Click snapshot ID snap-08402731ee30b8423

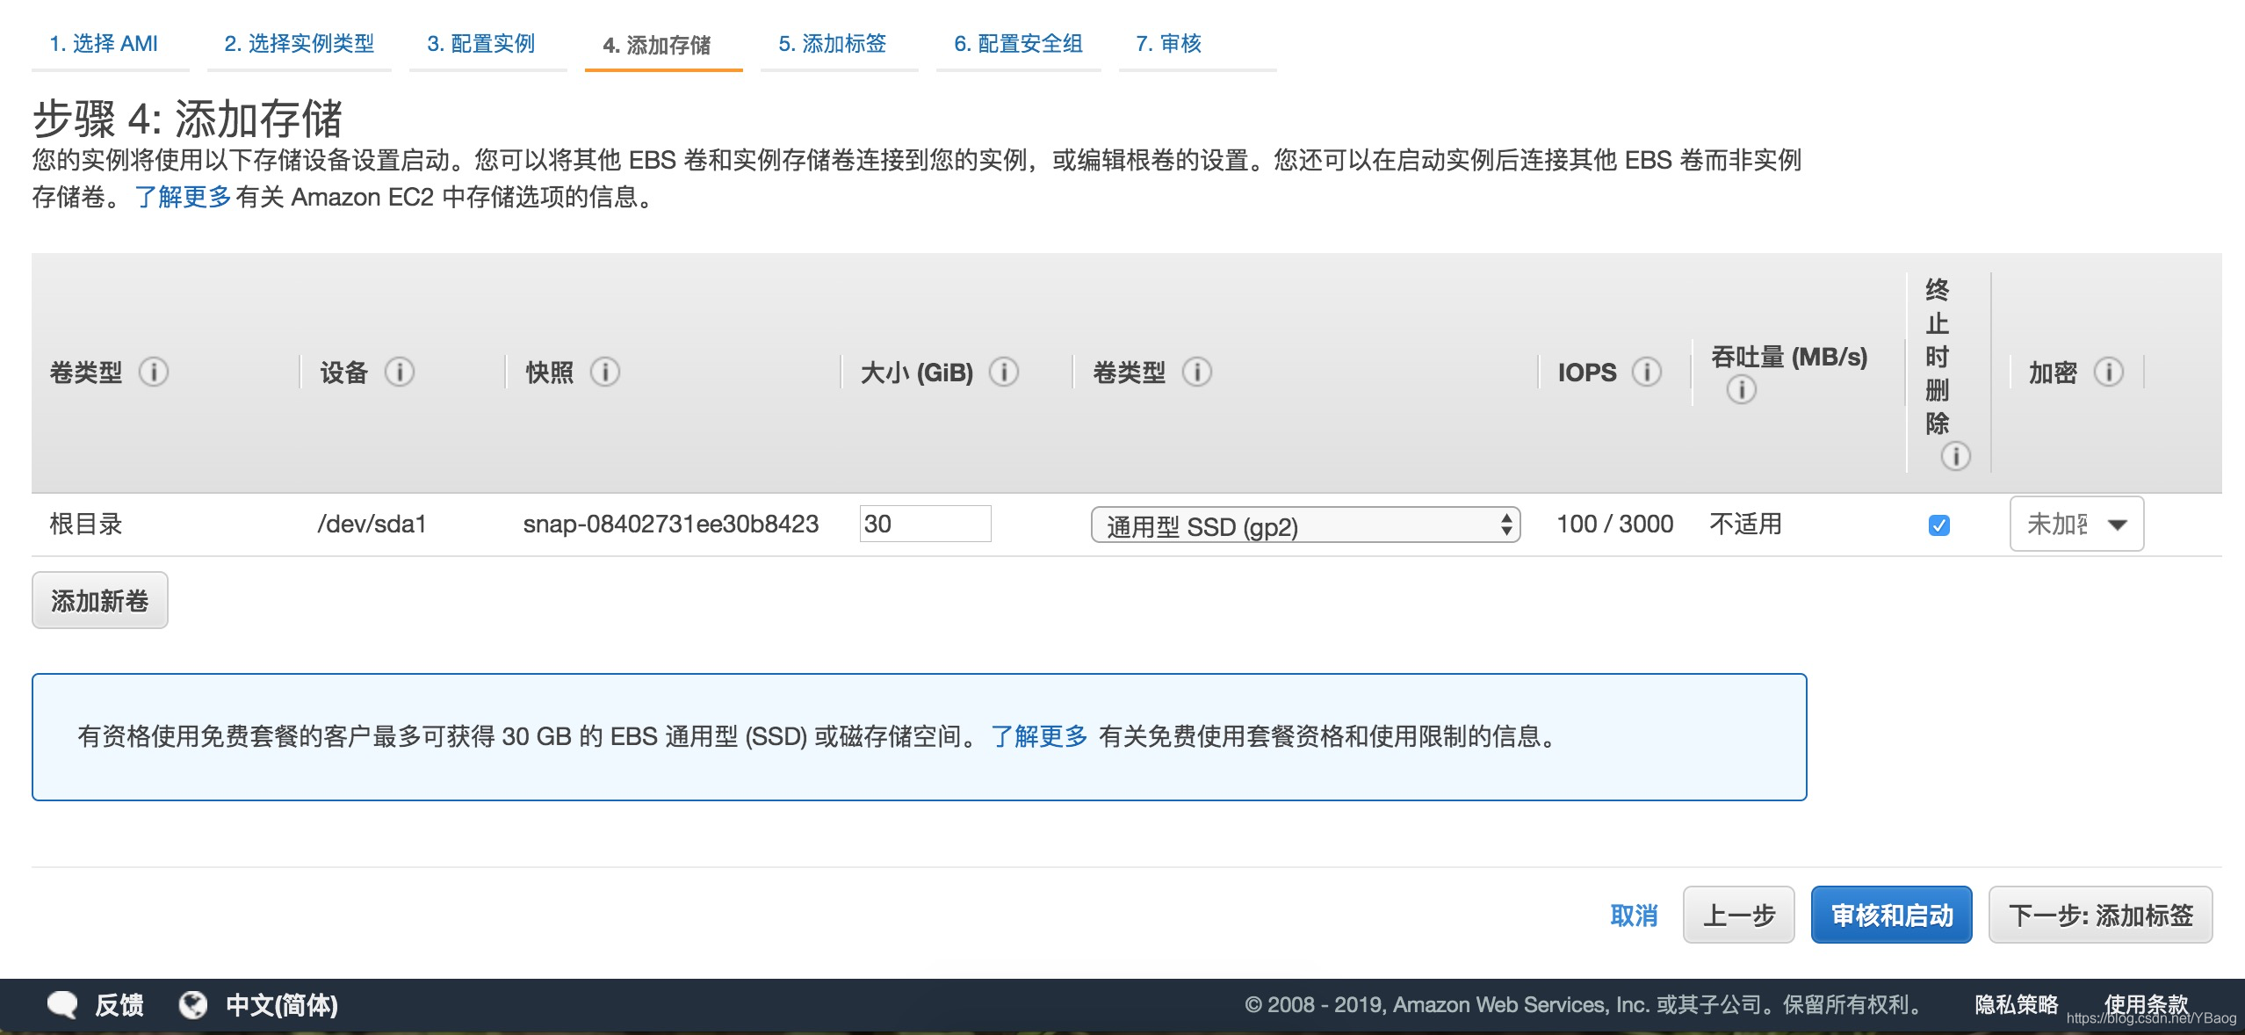[670, 524]
